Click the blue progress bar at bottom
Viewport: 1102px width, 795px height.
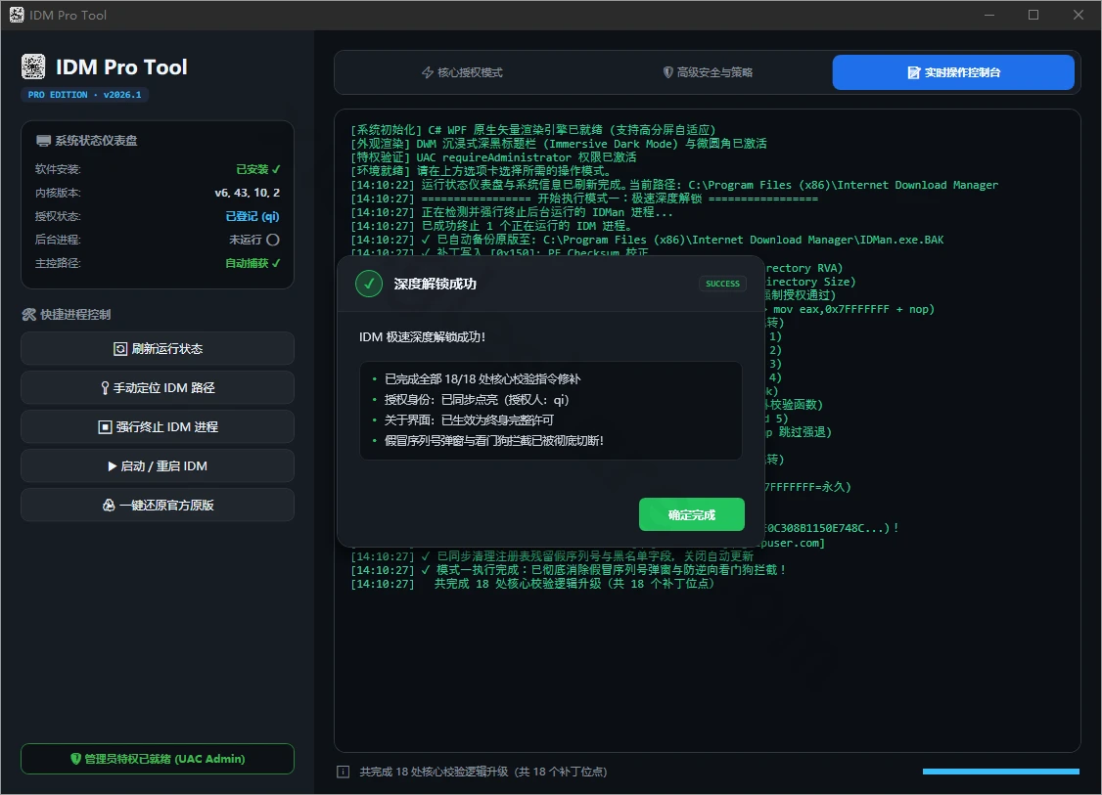tap(1001, 772)
